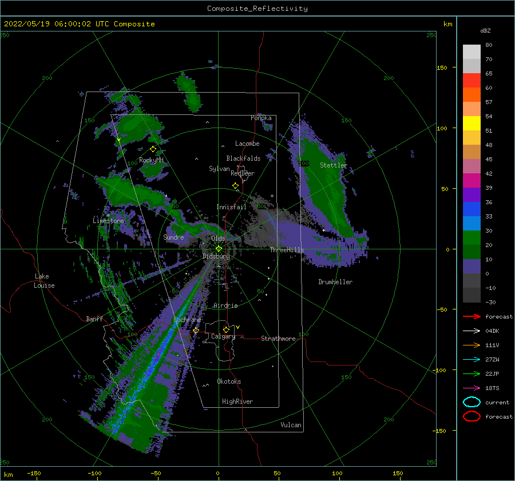Screen dimensions: 515x481
Task: Click the ThreeHills label
Action: pyautogui.click(x=287, y=250)
